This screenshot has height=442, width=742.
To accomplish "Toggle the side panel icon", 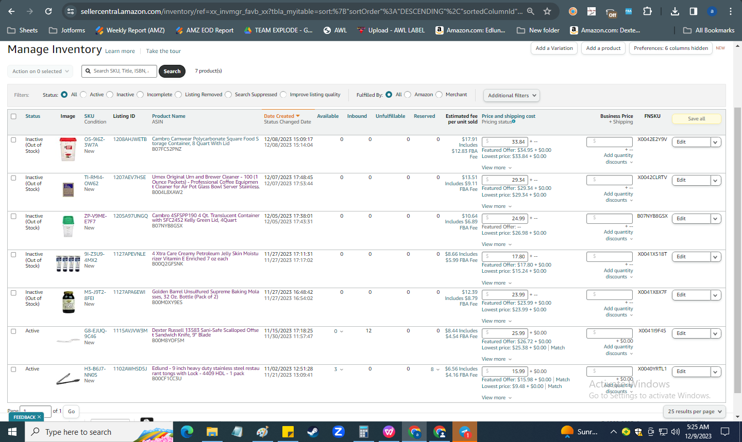I will click(694, 11).
